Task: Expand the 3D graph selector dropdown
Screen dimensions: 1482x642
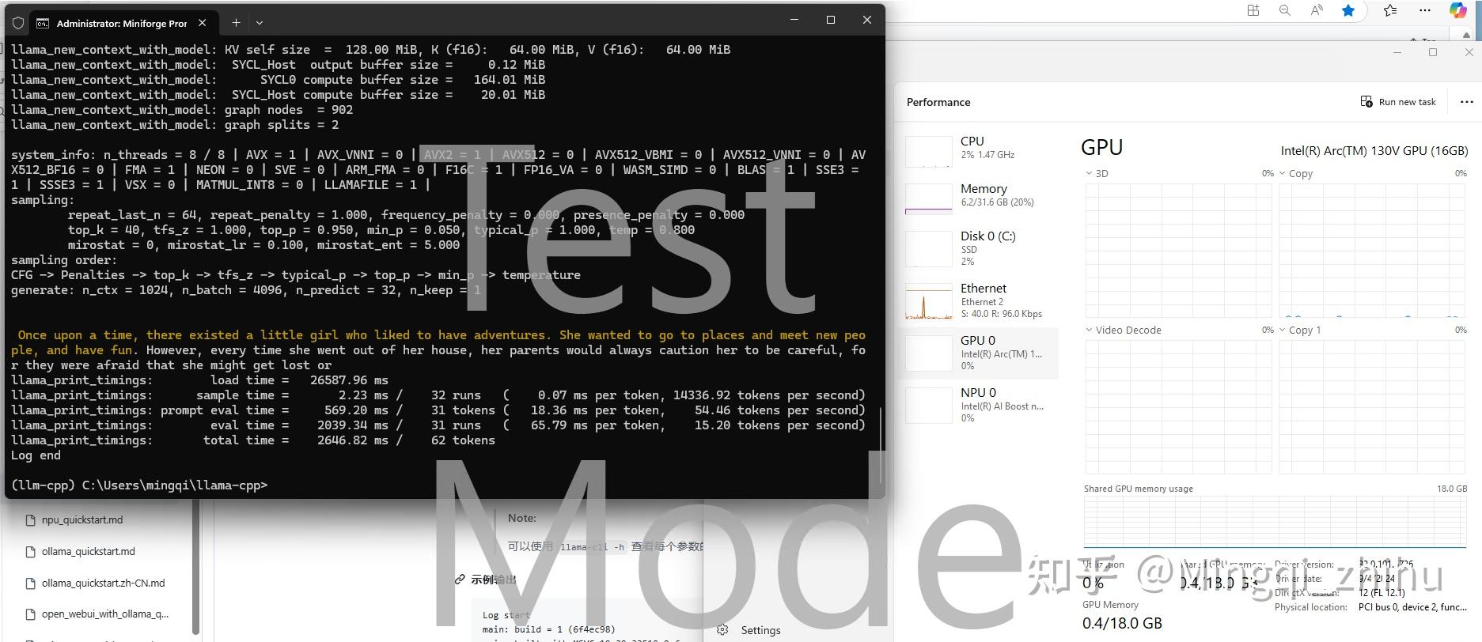Action: 1097,173
